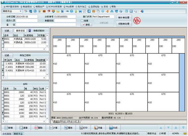Click the shopping cart toolbar icon
Screen dimensions: 188x136
tap(80, 11)
